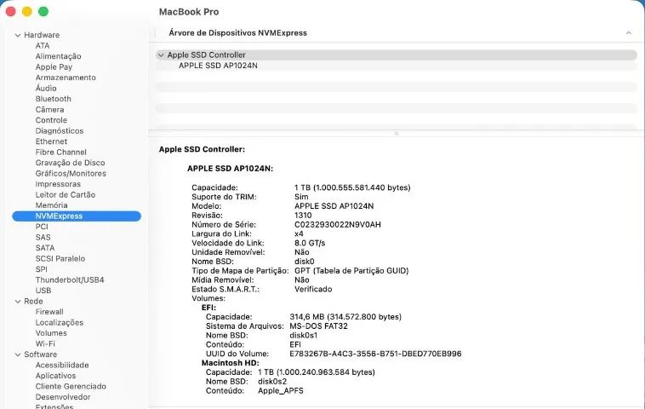The height and width of the screenshot is (409, 645).
Task: Click the Macintosh HD volume heading
Action: tap(231, 363)
